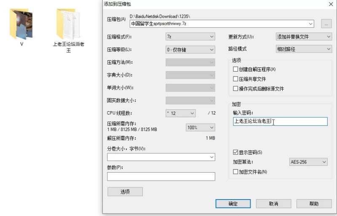Open the 压缩等级 dropdown showing 0 - 仅存储
This screenshot has height=216, width=337.
(190, 50)
